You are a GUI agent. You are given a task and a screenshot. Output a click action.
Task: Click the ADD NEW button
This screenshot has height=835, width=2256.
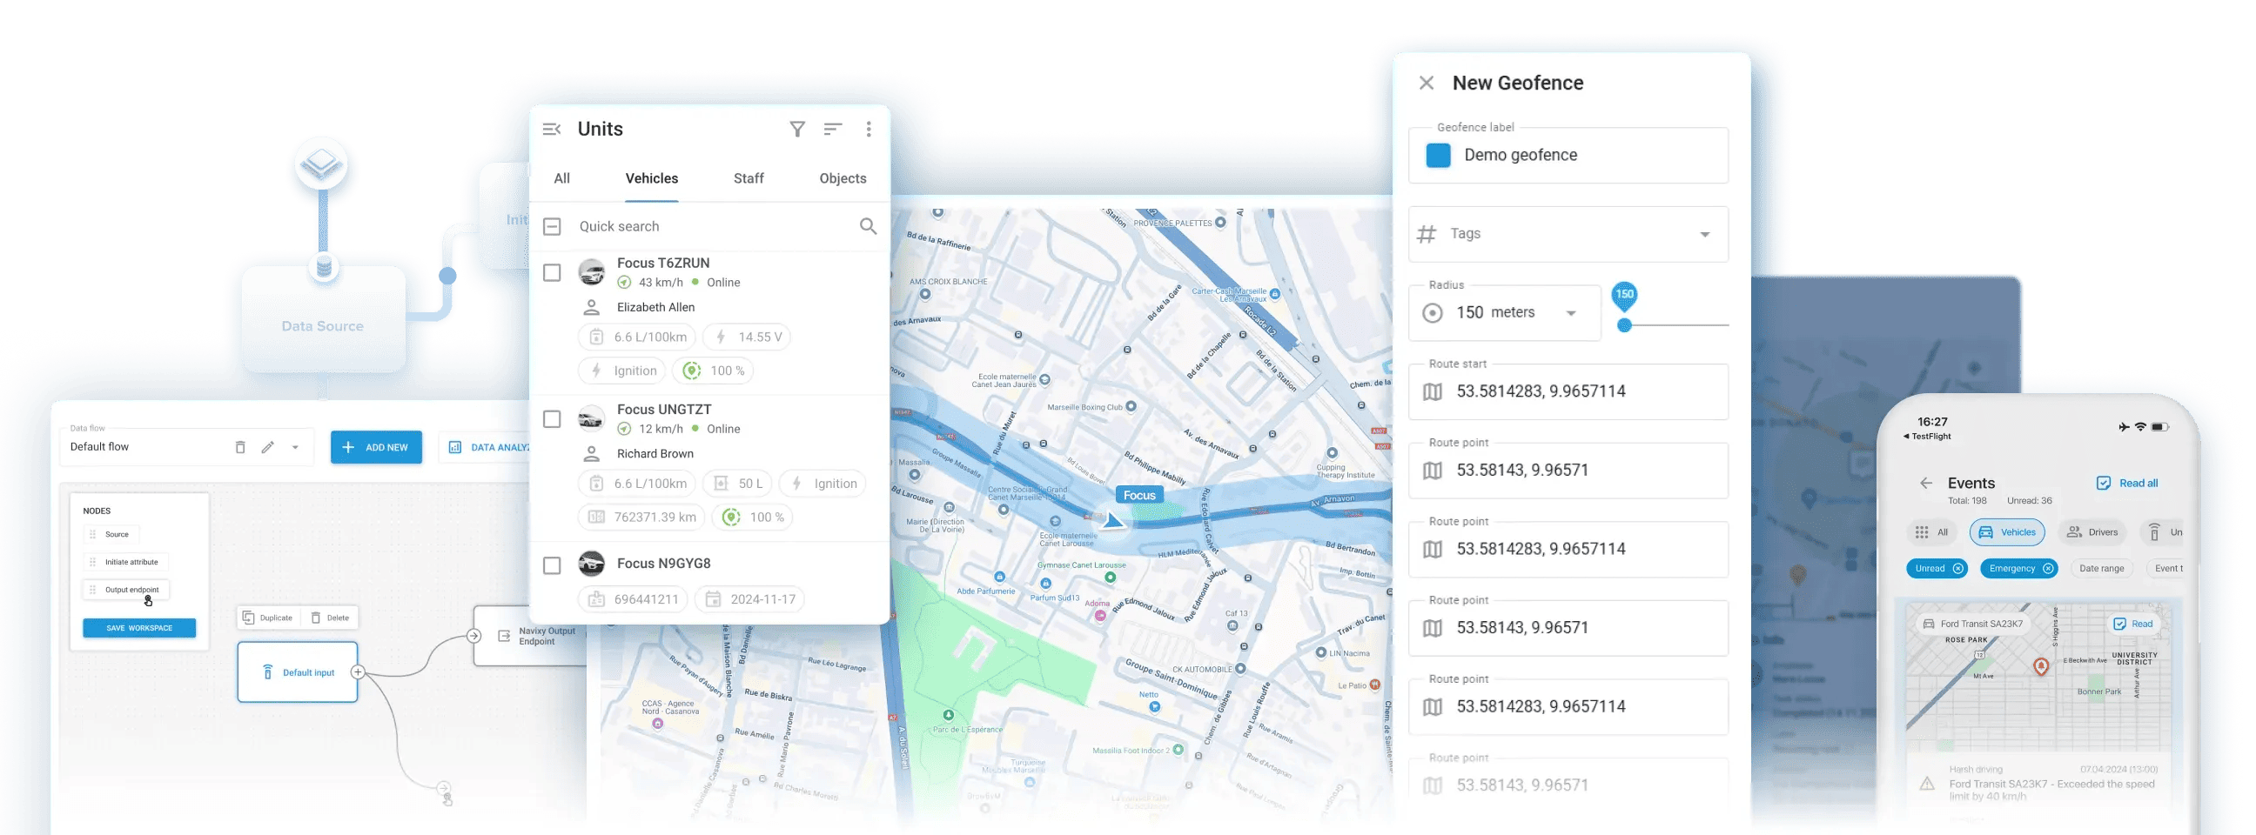pyautogui.click(x=376, y=447)
